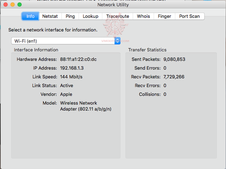Image resolution: width=226 pixels, height=169 pixels.
Task: Open the Wi-Fi (en1) interface dropdown
Action: [63, 41]
